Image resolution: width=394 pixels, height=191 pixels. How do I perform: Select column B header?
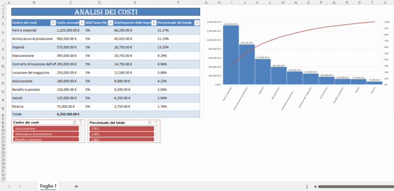coord(34,3)
